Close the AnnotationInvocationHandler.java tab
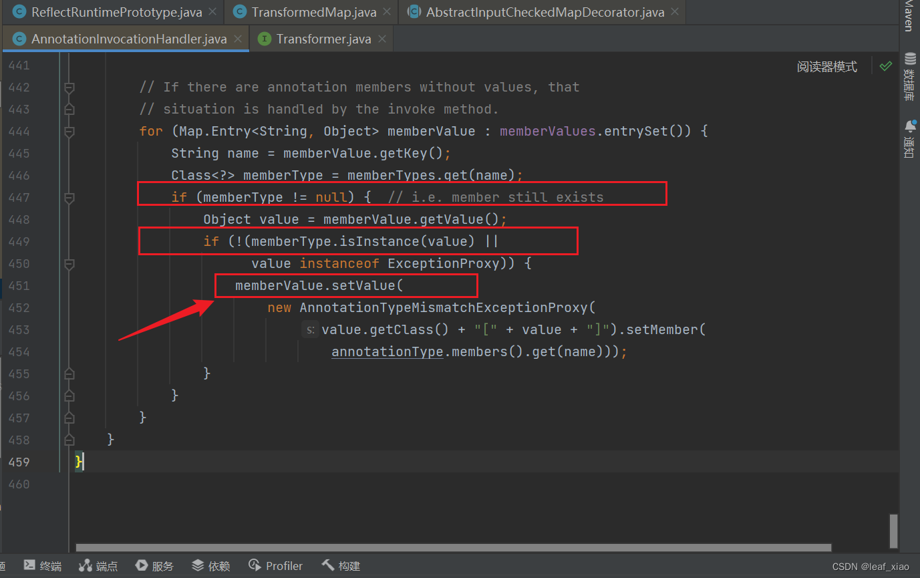 [238, 39]
